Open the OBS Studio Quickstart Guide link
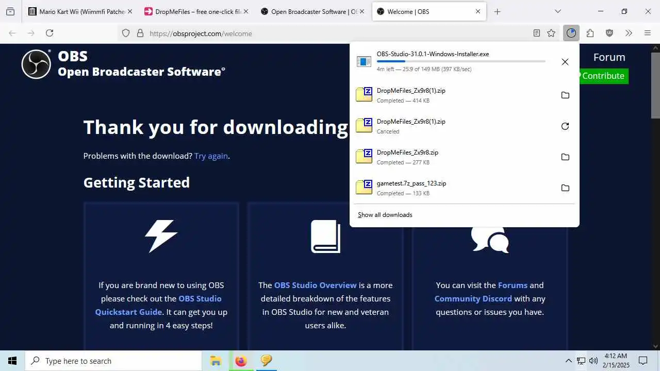Screen dimensions: 660x371 point(158,305)
